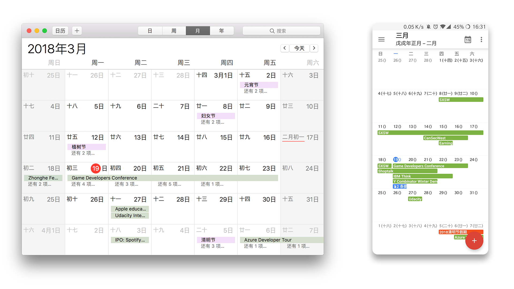Open the IPO: Spotify... event on April 3

click(130, 240)
